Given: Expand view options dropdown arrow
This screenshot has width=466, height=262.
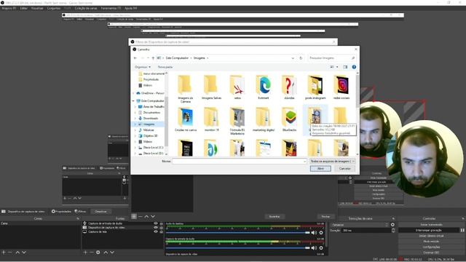Looking at the screenshot, I should (337, 67).
